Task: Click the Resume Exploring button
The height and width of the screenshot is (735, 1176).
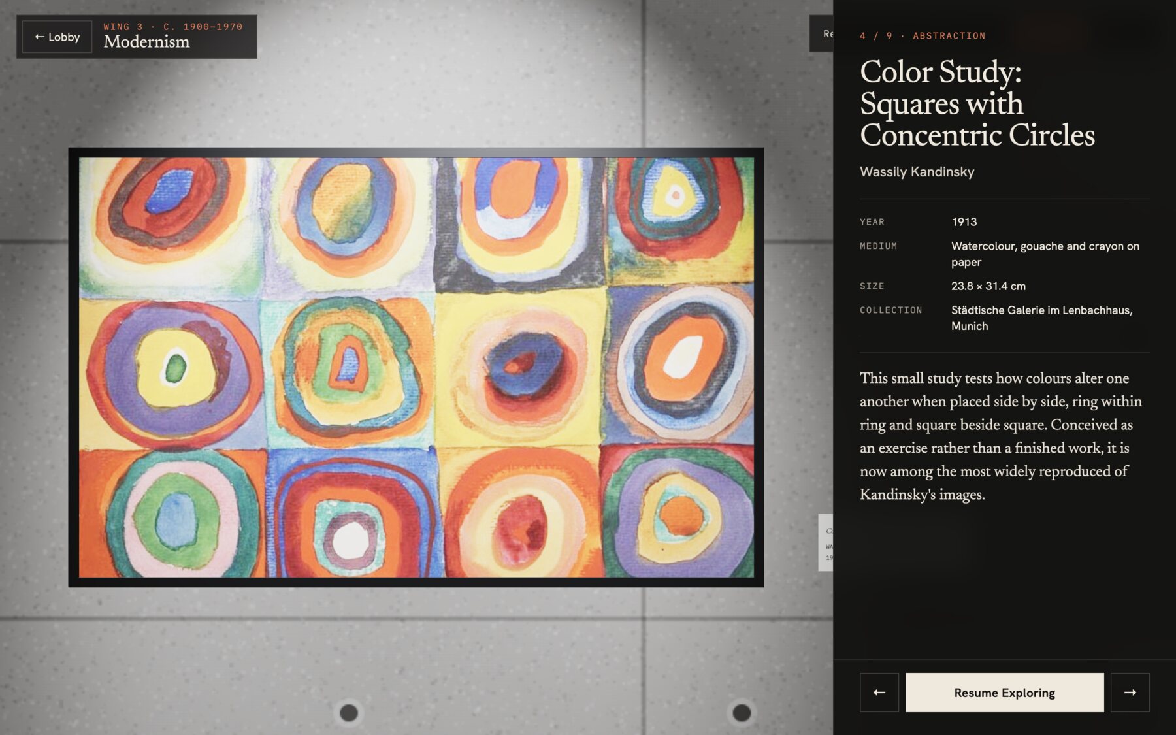Action: [1004, 693]
